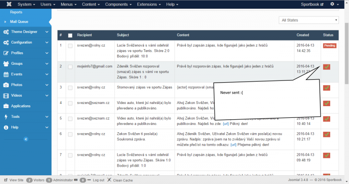The height and width of the screenshot is (184, 349).
Task: Expand the Events section chevron
Action: (x=47, y=74)
